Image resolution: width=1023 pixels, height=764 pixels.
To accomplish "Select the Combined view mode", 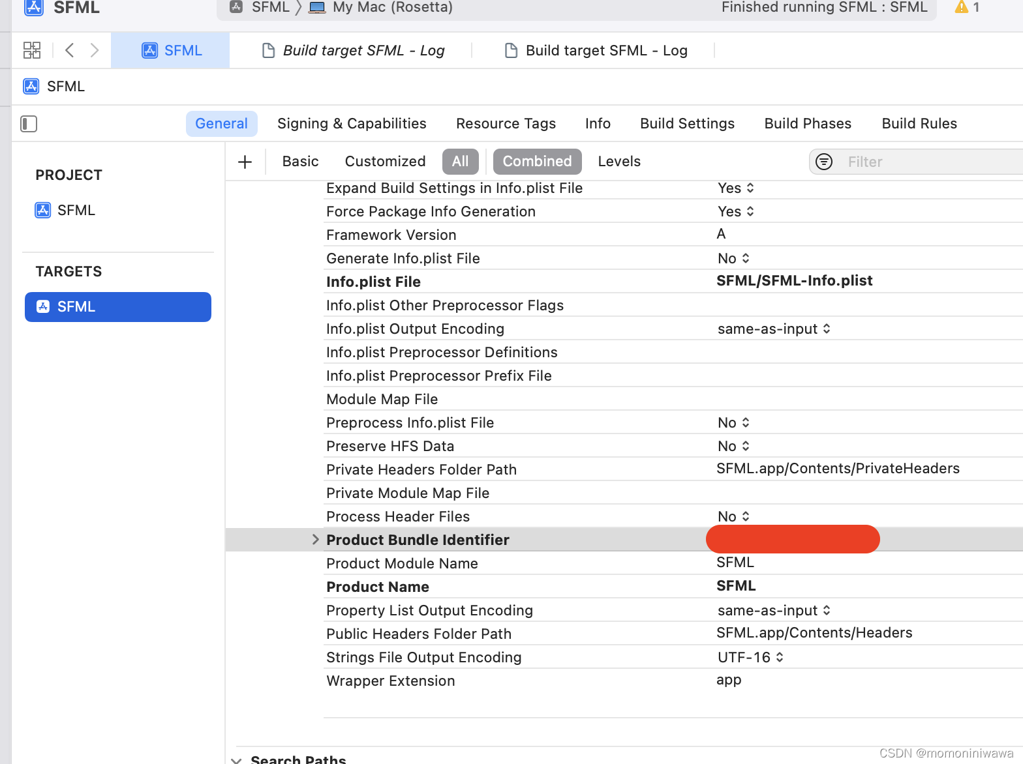I will (537, 161).
